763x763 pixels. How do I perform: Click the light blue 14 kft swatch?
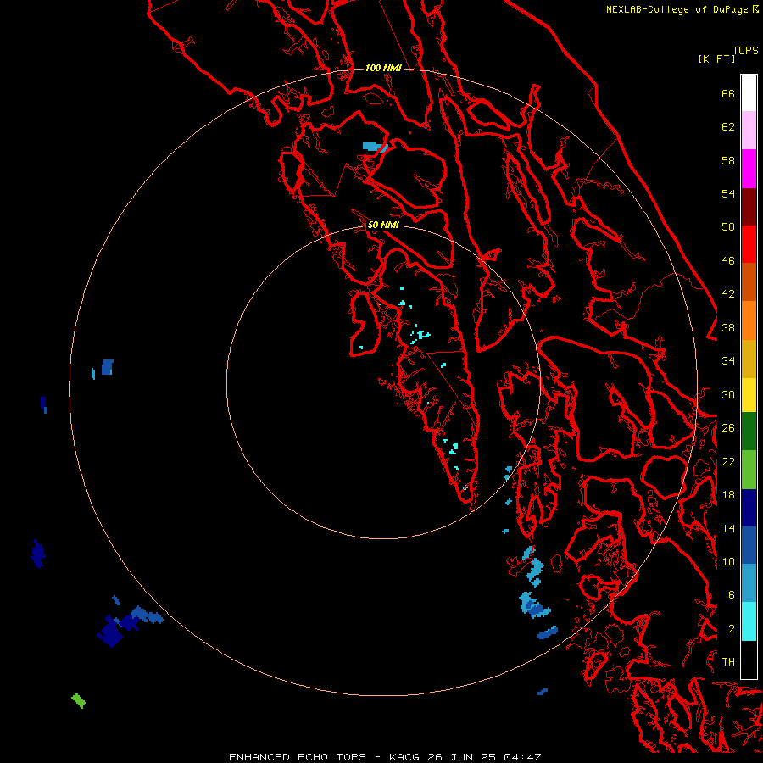(749, 583)
